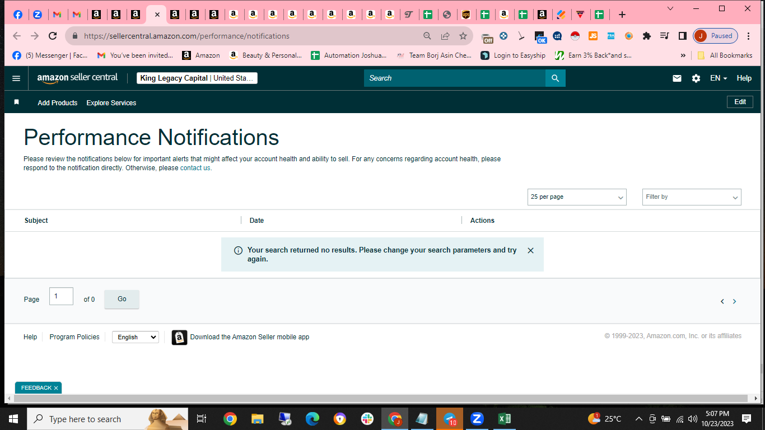Open the Help link in footer

[30, 337]
